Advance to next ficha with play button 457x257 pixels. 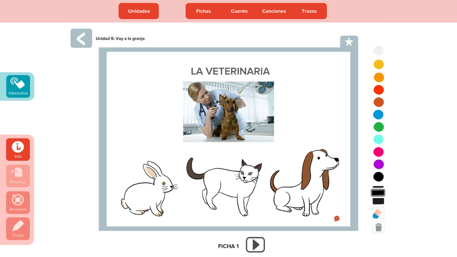coord(255,245)
